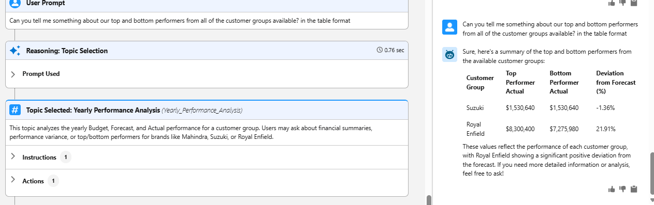Click the topic description paragraph text

click(191, 132)
